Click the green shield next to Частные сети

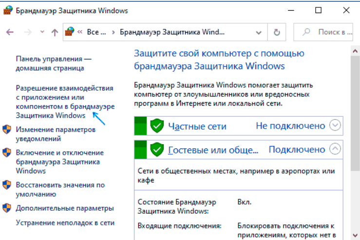(x=156, y=126)
